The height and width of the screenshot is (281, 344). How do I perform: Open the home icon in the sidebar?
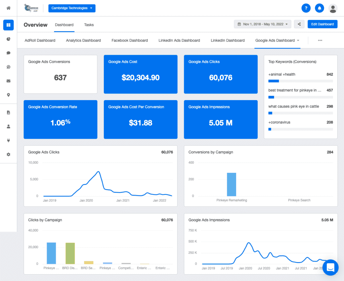click(x=8, y=8)
